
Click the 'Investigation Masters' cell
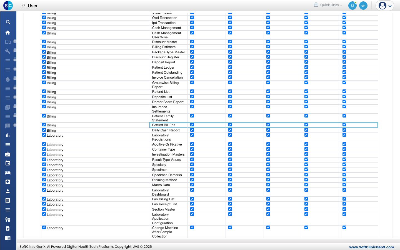(x=169, y=154)
